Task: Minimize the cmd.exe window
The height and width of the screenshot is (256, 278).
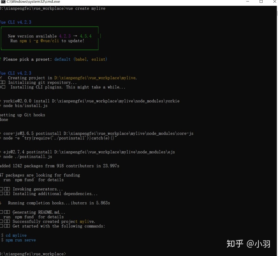Action: [x=247, y=2]
